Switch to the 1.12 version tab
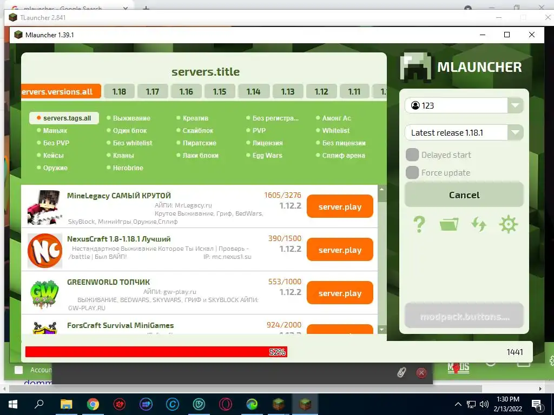554x415 pixels. [x=321, y=91]
